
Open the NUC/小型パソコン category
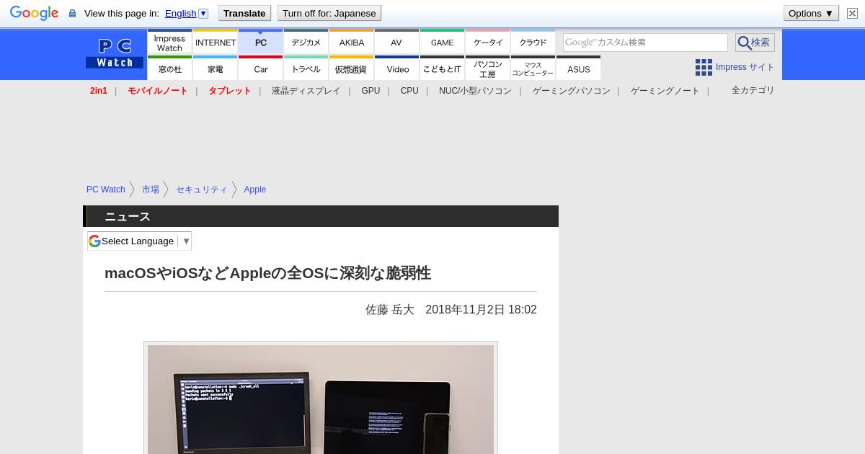click(x=475, y=91)
